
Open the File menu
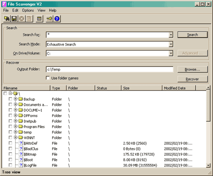pos(6,10)
